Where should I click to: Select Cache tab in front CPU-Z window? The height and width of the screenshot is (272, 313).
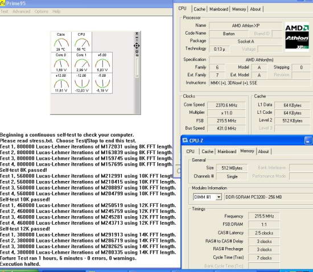pyautogui.click(x=207, y=151)
